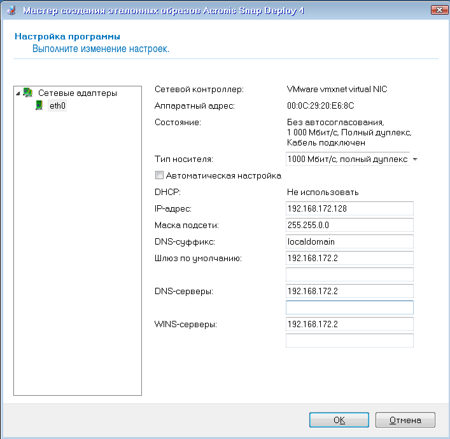Click the network adapters icon in the tree
450x439 pixels.
pyautogui.click(x=28, y=93)
